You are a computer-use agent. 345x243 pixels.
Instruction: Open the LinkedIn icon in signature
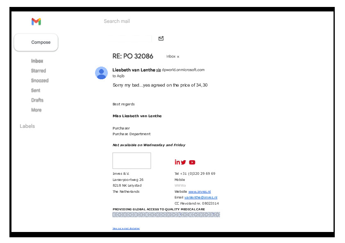177,162
